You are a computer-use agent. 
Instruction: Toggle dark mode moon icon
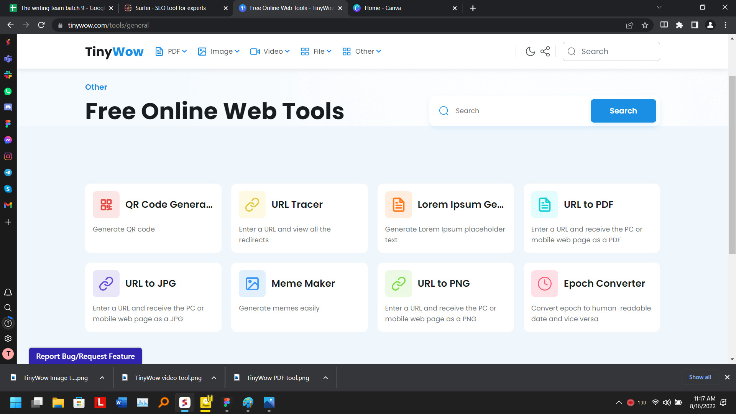click(530, 51)
